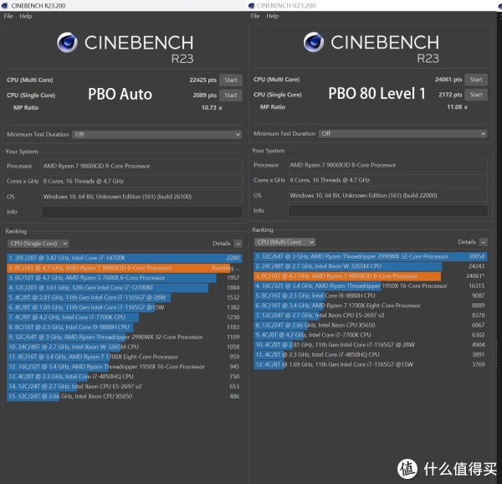
Task: Open Help menu in left Cinebench window
Action: (26, 16)
